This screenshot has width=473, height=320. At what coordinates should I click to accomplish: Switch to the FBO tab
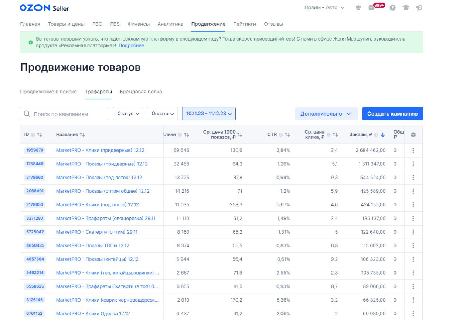tap(97, 24)
